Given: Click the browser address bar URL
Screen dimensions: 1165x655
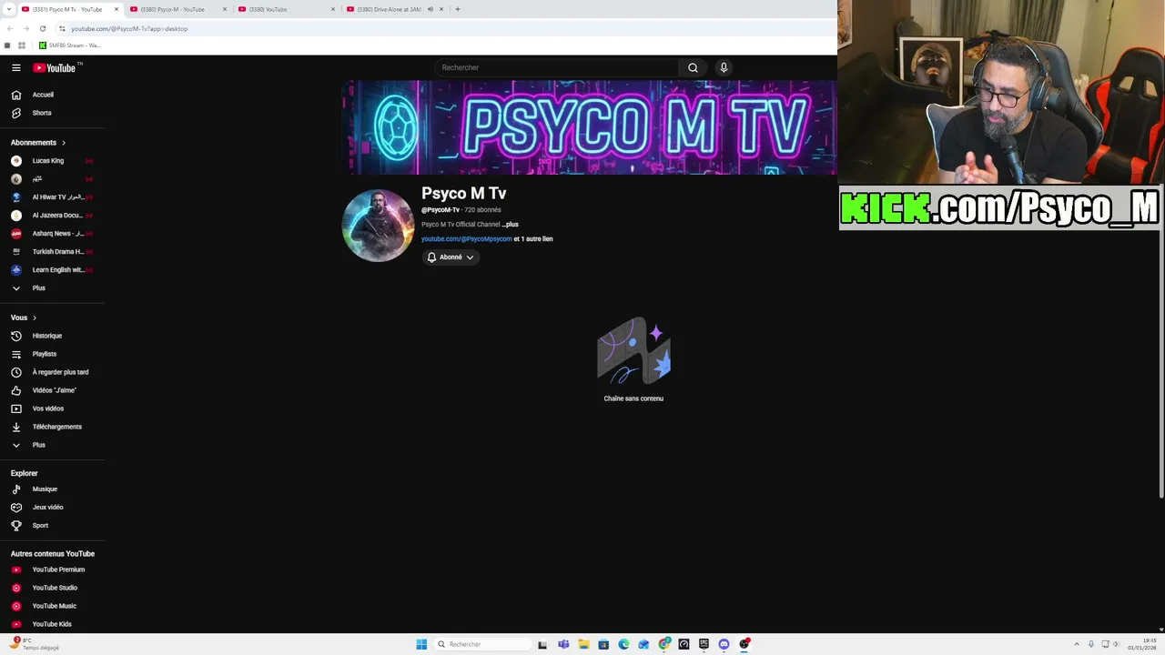Looking at the screenshot, I should (129, 28).
